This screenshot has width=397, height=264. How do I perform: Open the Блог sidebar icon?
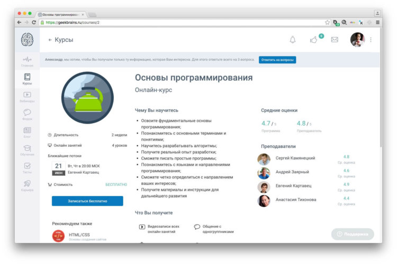27,133
